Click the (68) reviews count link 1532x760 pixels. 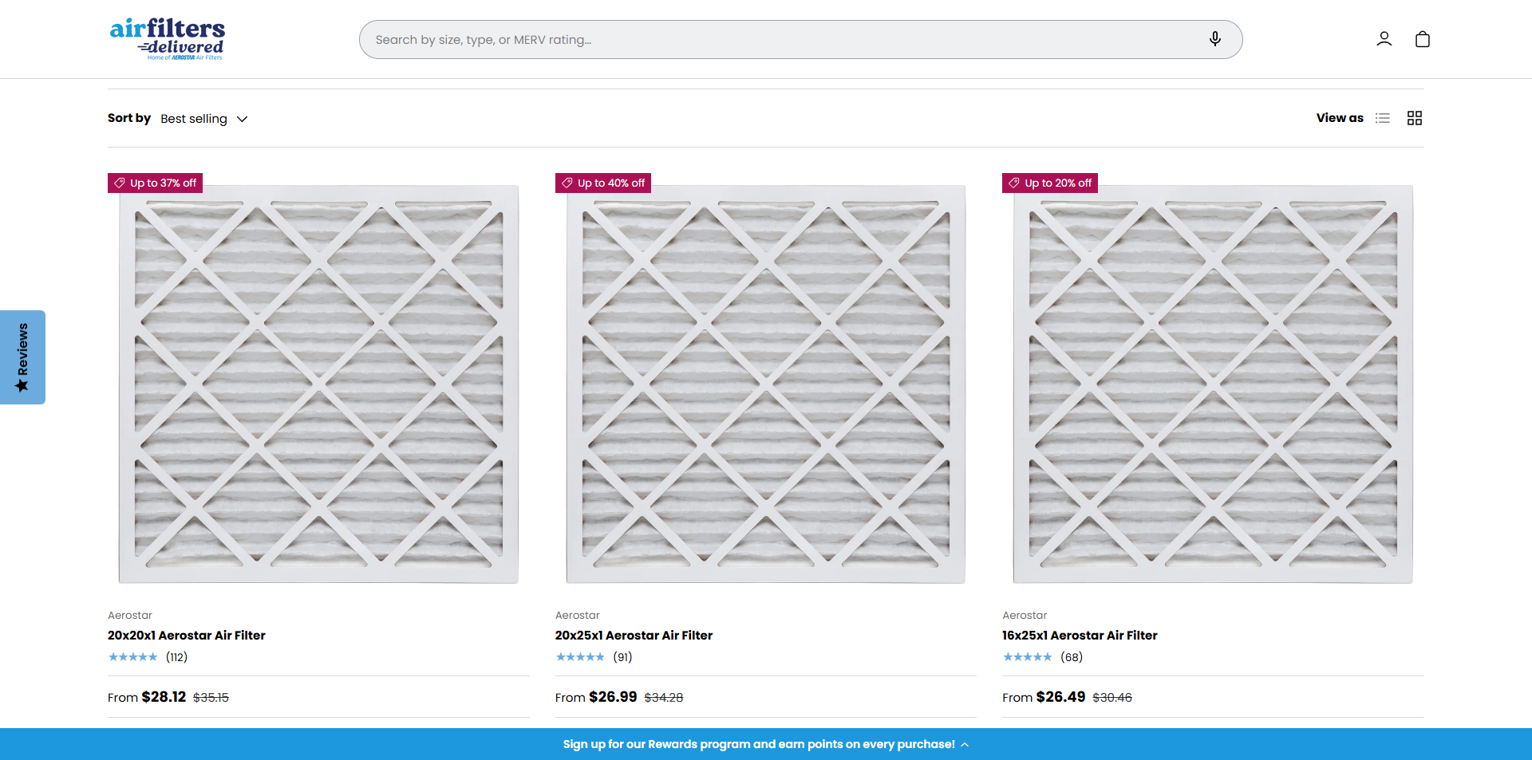point(1072,656)
